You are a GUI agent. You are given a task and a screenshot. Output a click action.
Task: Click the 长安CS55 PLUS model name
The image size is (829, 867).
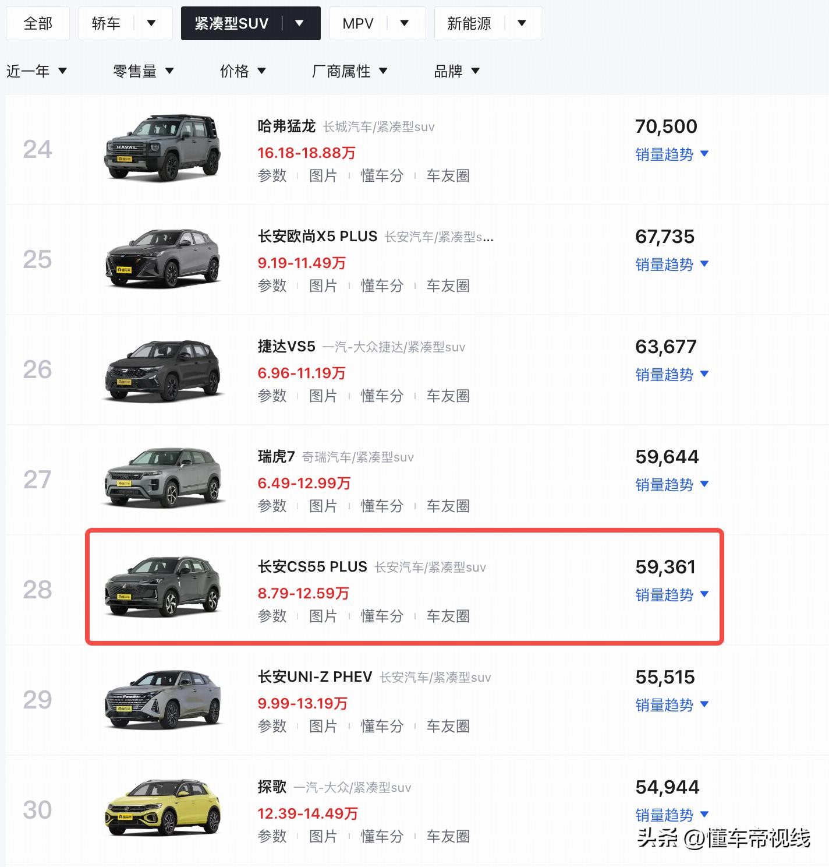pyautogui.click(x=313, y=566)
